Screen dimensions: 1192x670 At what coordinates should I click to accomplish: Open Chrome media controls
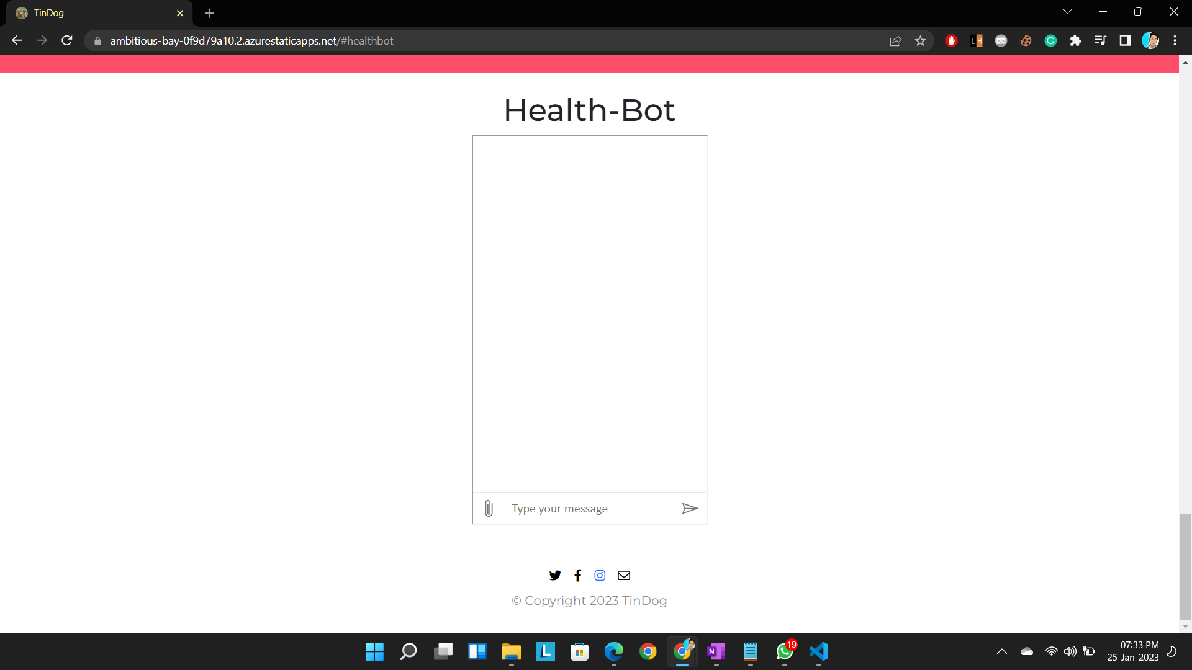pyautogui.click(x=1101, y=40)
